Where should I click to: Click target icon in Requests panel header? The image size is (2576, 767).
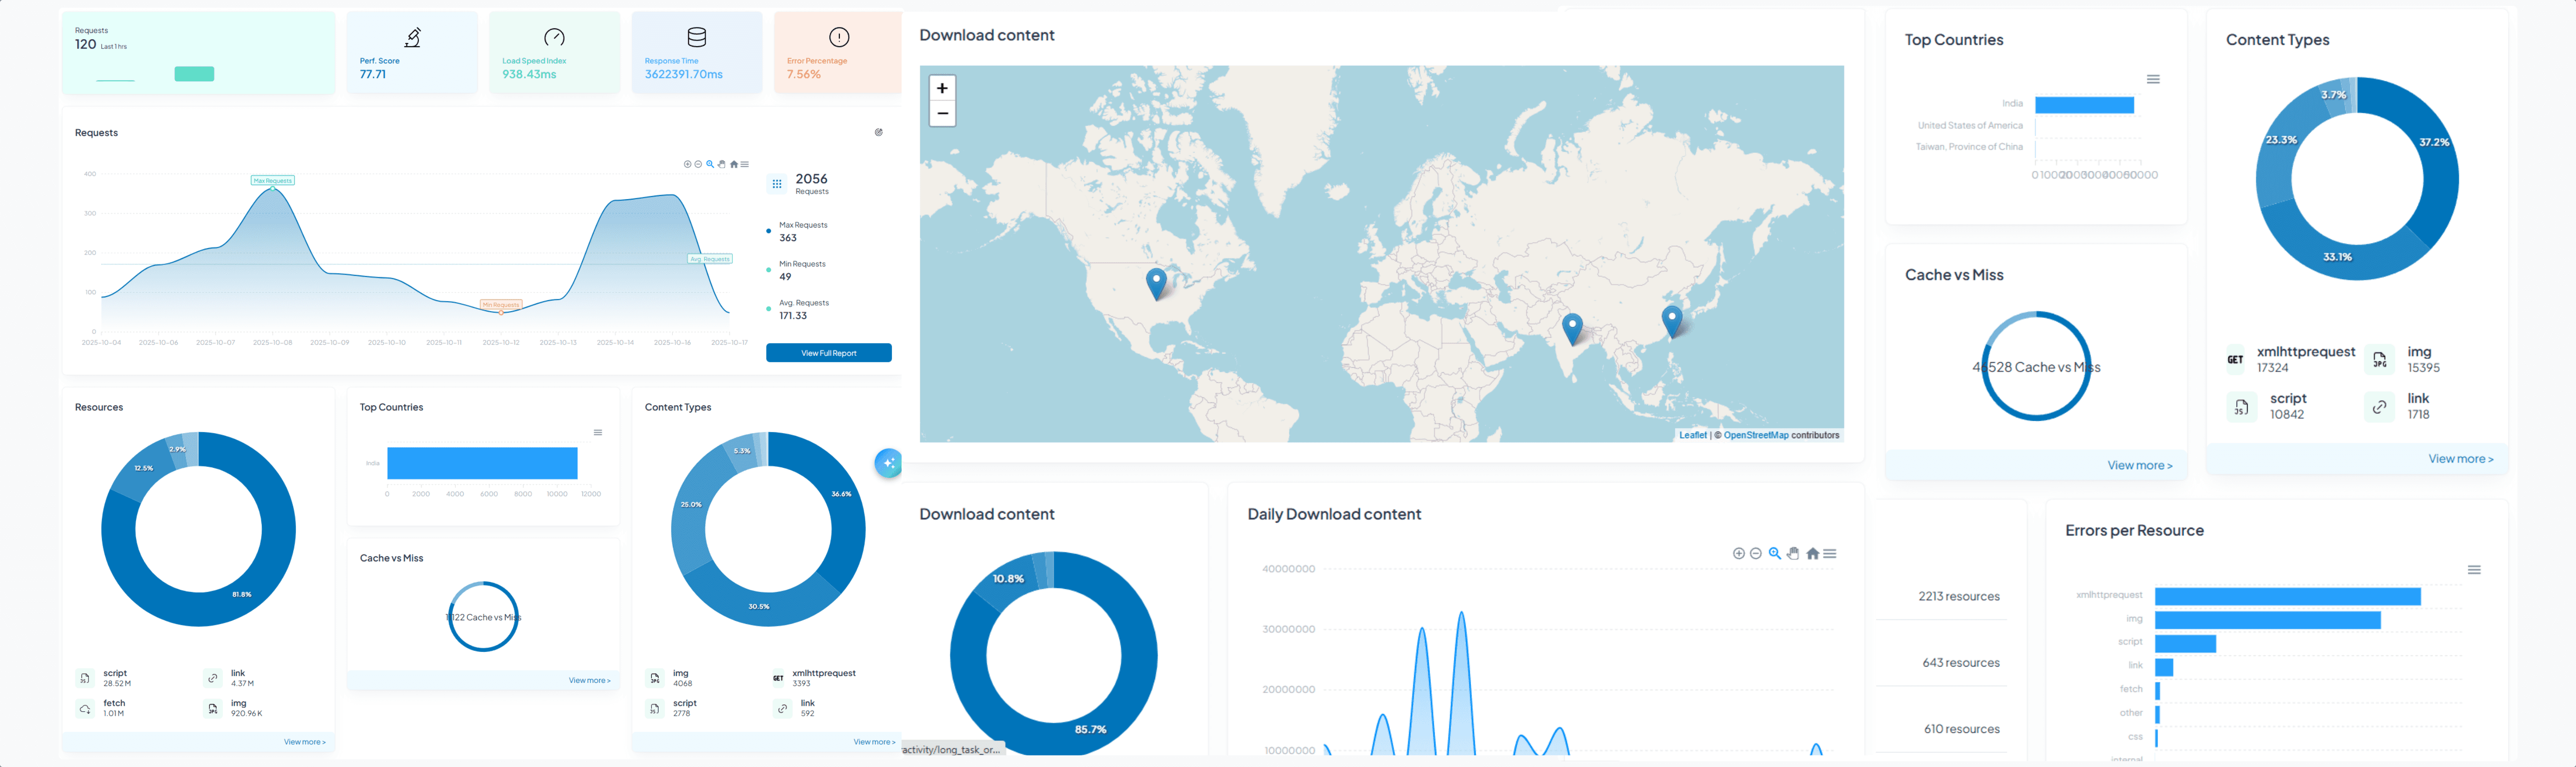point(879,132)
